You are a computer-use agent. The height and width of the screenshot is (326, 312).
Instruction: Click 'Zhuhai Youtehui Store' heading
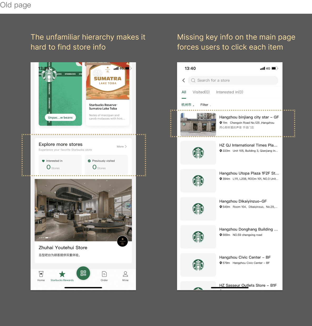click(63, 248)
